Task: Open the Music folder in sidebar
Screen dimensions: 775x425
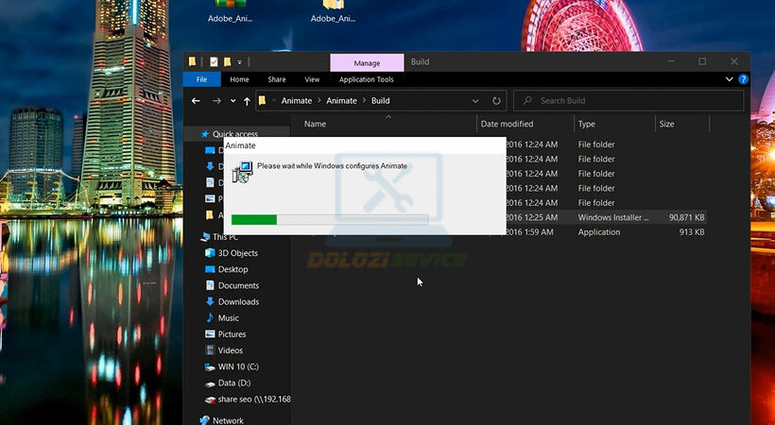Action: pos(228,317)
